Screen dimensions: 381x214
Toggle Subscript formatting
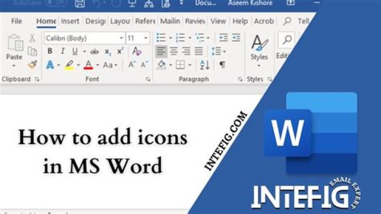coord(107,51)
